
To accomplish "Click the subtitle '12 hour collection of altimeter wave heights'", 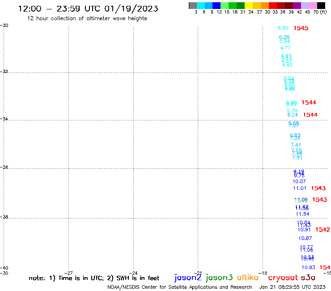I will [87, 18].
